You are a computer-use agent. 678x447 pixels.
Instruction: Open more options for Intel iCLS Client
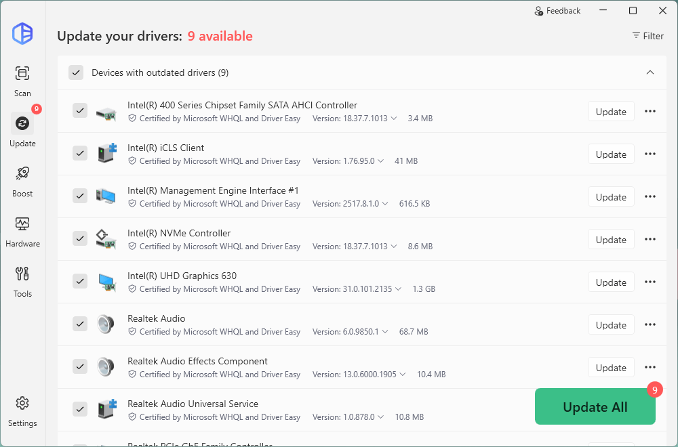coord(650,154)
